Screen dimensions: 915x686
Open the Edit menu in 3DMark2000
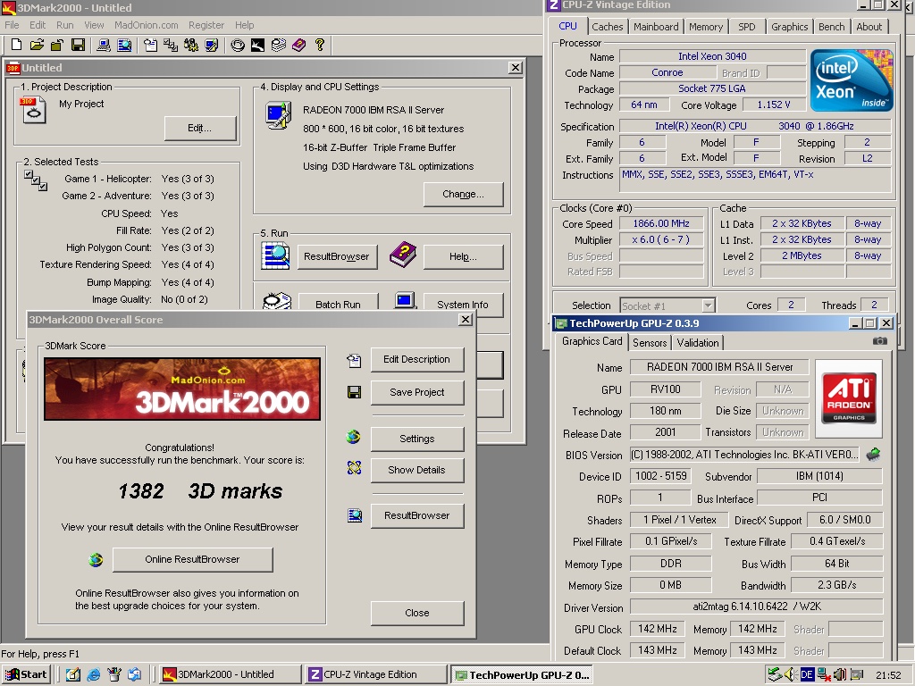click(38, 25)
